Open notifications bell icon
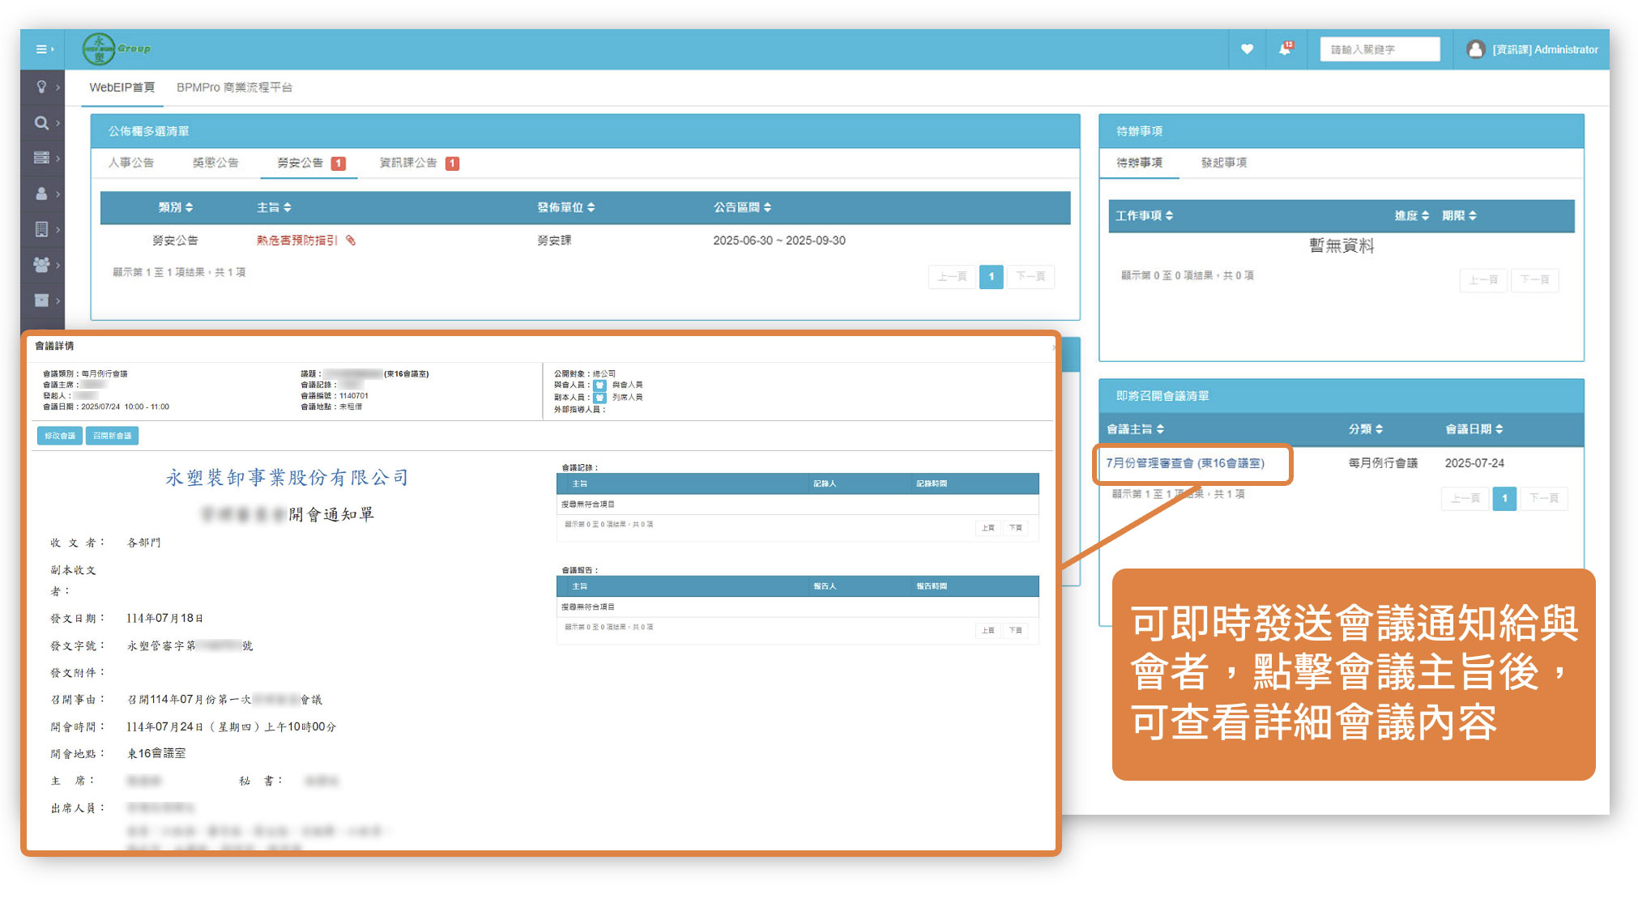 point(1286,49)
